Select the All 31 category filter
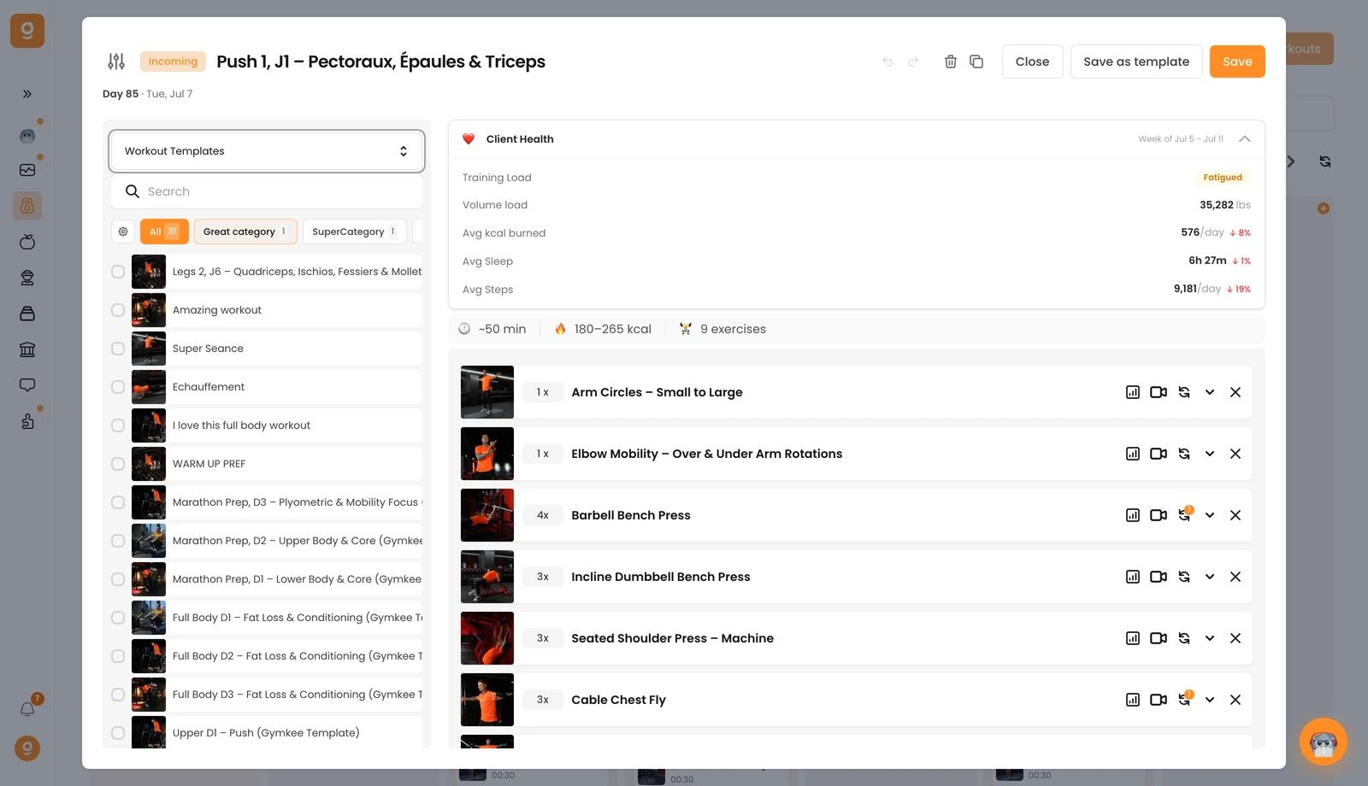Viewport: 1368px width, 786px height. tap(164, 232)
